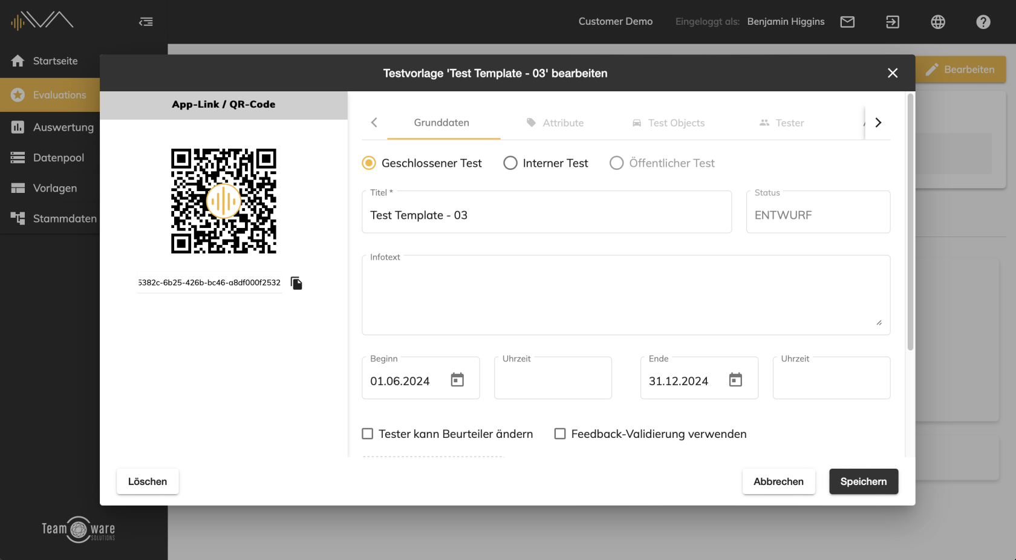Click the app link UUID text field

pos(210,283)
